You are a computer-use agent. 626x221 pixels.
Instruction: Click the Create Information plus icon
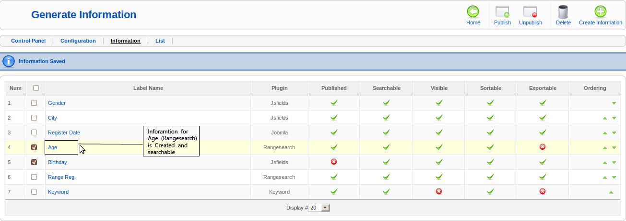coord(600,12)
